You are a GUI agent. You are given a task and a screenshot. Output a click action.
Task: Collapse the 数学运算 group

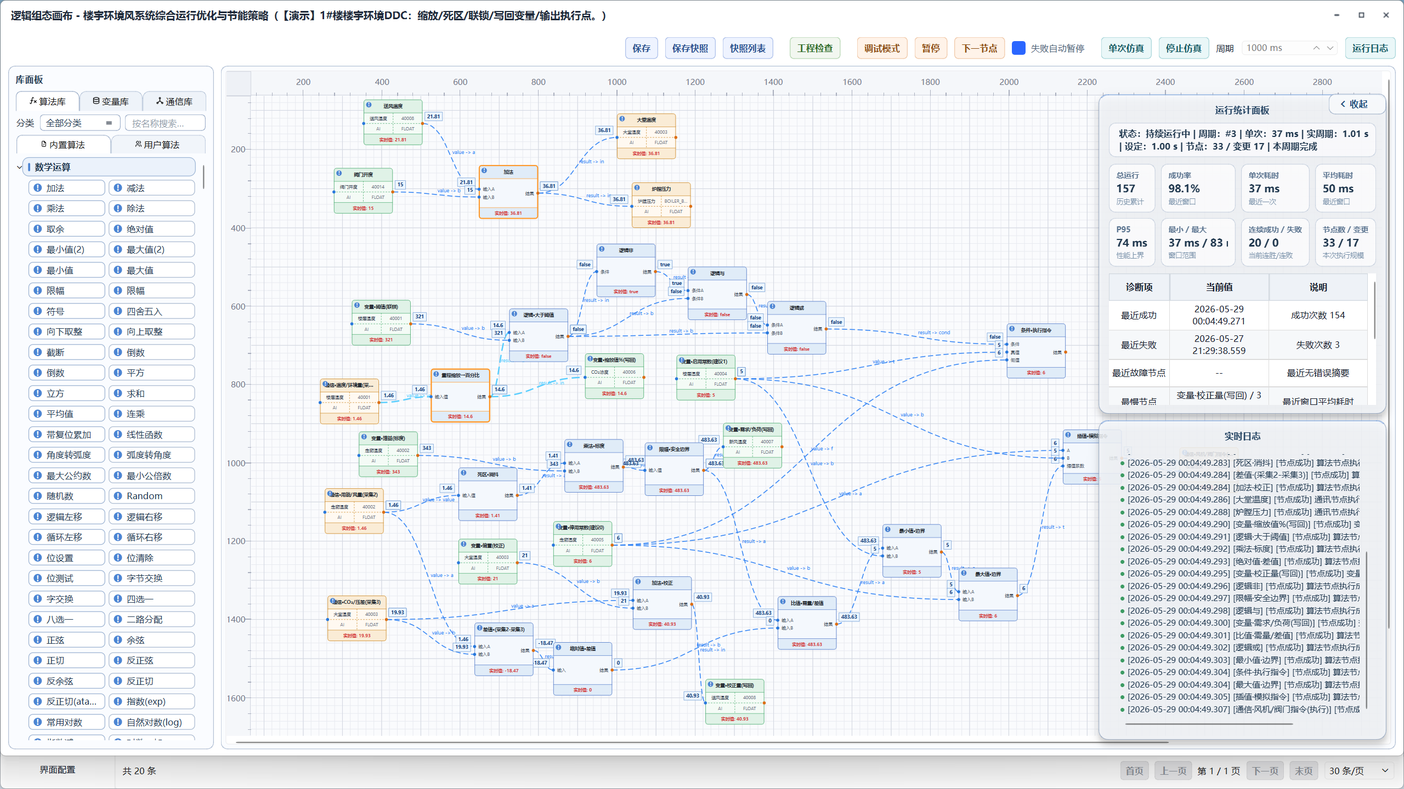point(20,167)
